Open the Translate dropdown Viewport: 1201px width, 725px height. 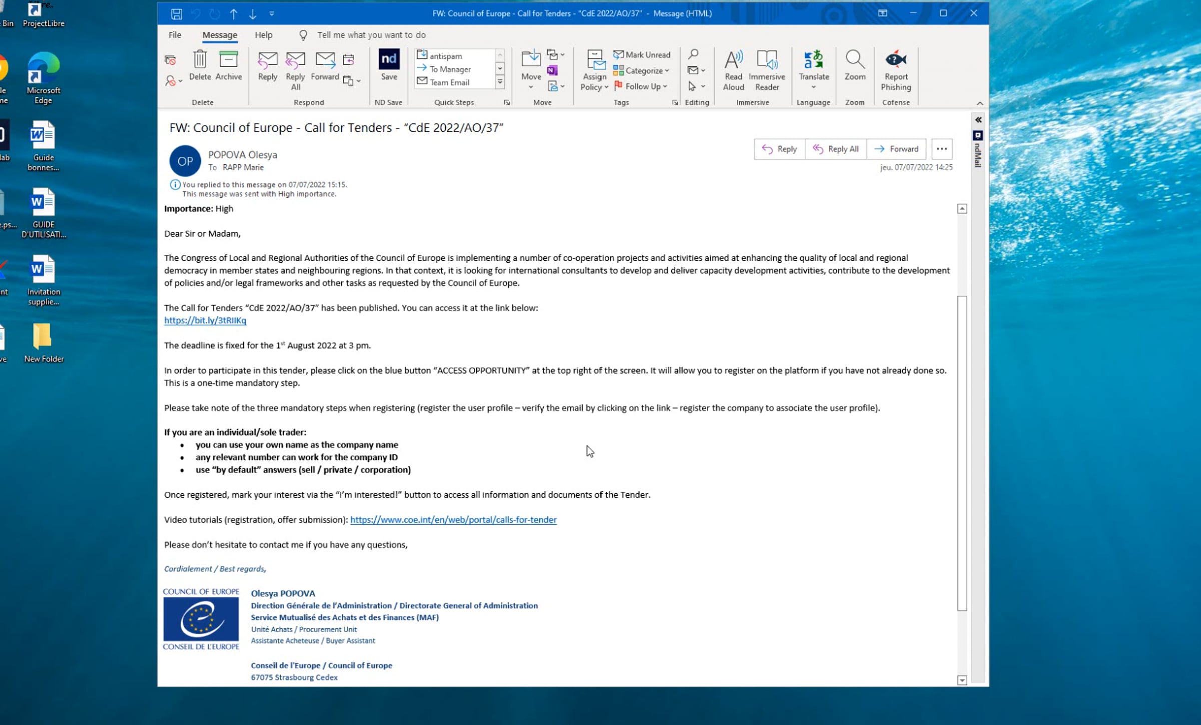pos(814,70)
